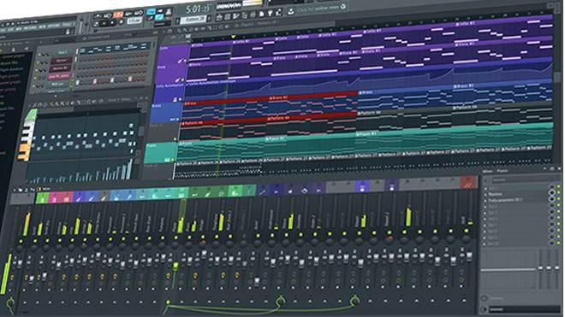Adjust the master pitch slider
Image resolution: width=565 pixels, height=317 pixels.
[x=86, y=24]
